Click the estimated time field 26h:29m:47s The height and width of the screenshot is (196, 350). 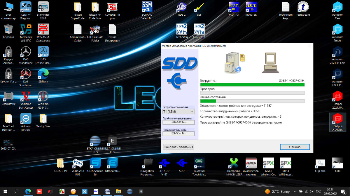coord(178,122)
